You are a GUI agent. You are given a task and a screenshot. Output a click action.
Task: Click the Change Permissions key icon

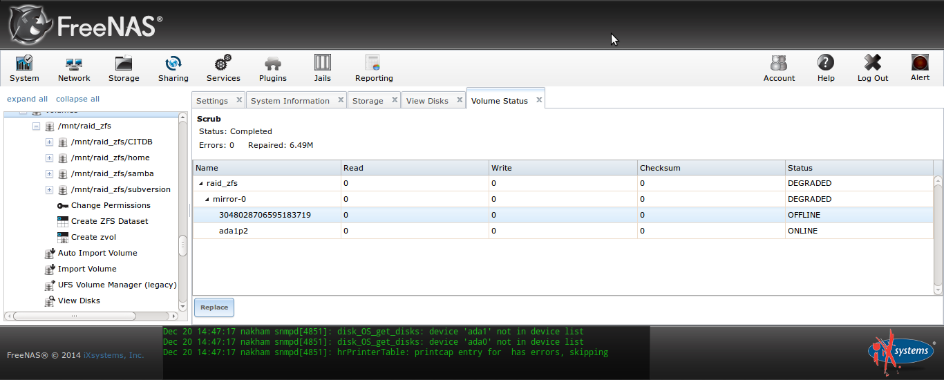pyautogui.click(x=63, y=205)
